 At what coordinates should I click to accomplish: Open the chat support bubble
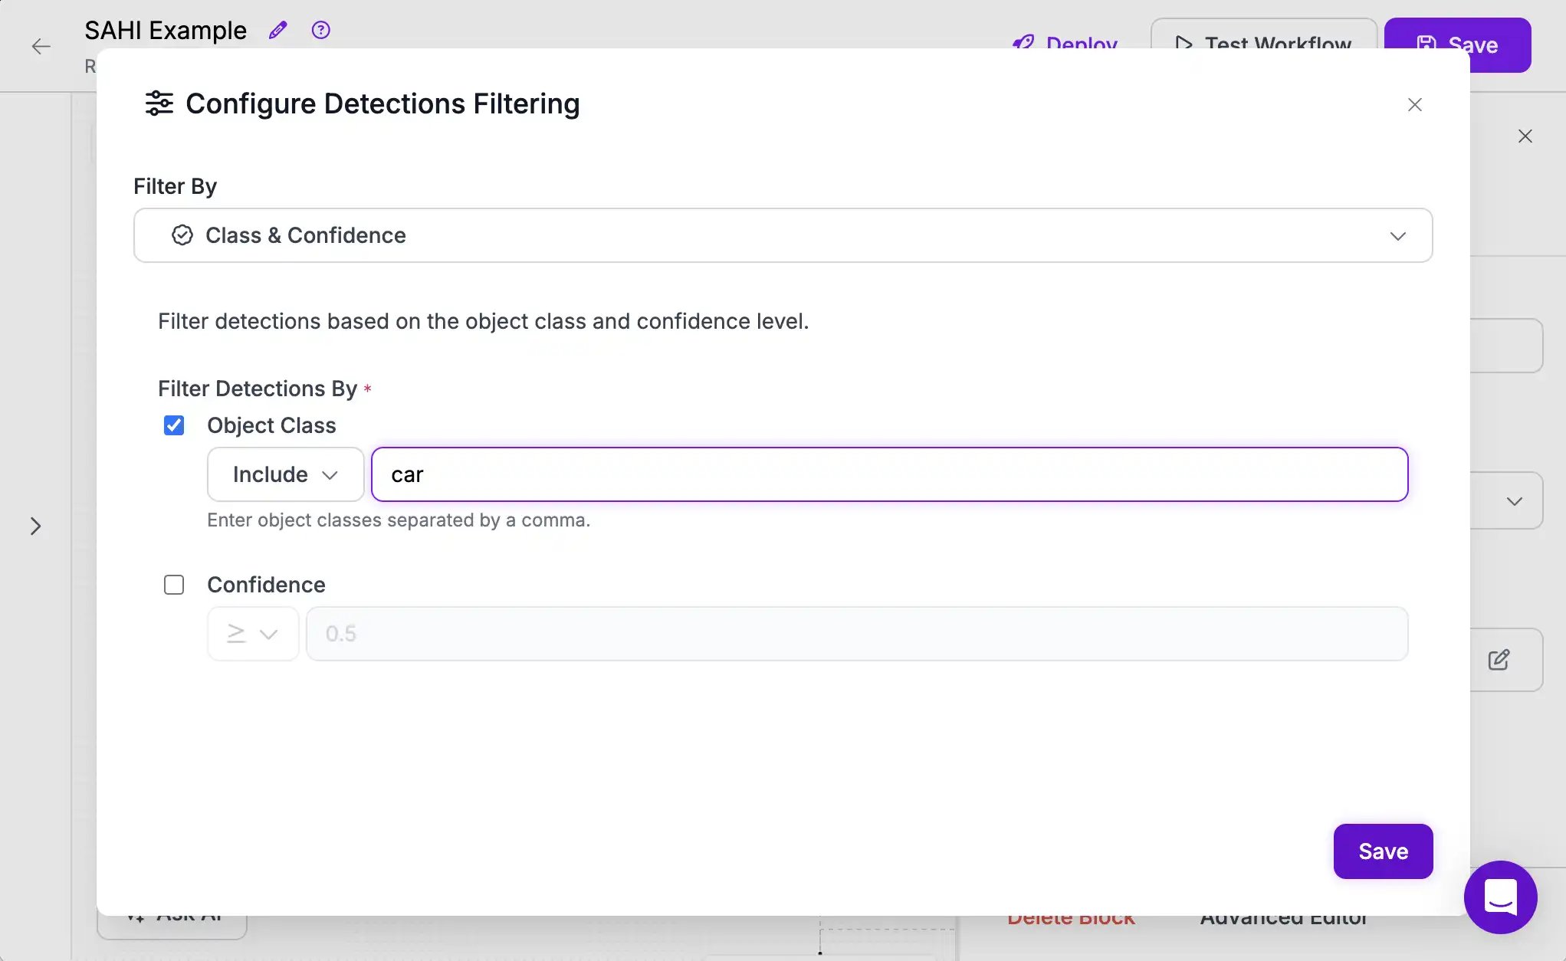(1500, 897)
